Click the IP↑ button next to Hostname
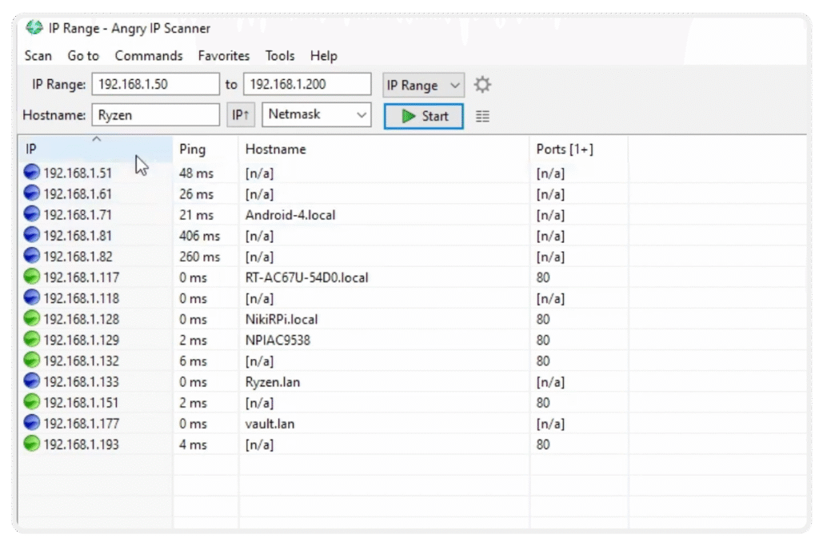This screenshot has height=546, width=819. (x=240, y=115)
